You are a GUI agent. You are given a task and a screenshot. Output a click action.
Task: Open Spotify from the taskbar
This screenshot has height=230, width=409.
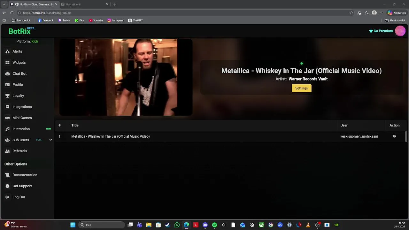coord(214,225)
